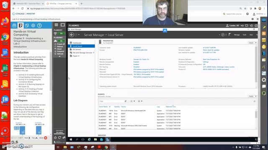The width and height of the screenshot is (268, 150).
Task: Click Next in the lab guide
Action: pos(27,138)
